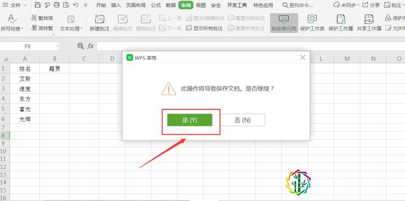
Task: Click the 编辑批注 edit comment icon
Action: [x=123, y=19]
